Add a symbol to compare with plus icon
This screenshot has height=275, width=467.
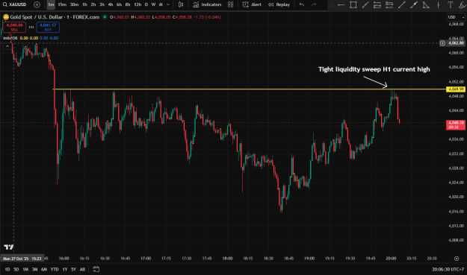[x=37, y=4]
